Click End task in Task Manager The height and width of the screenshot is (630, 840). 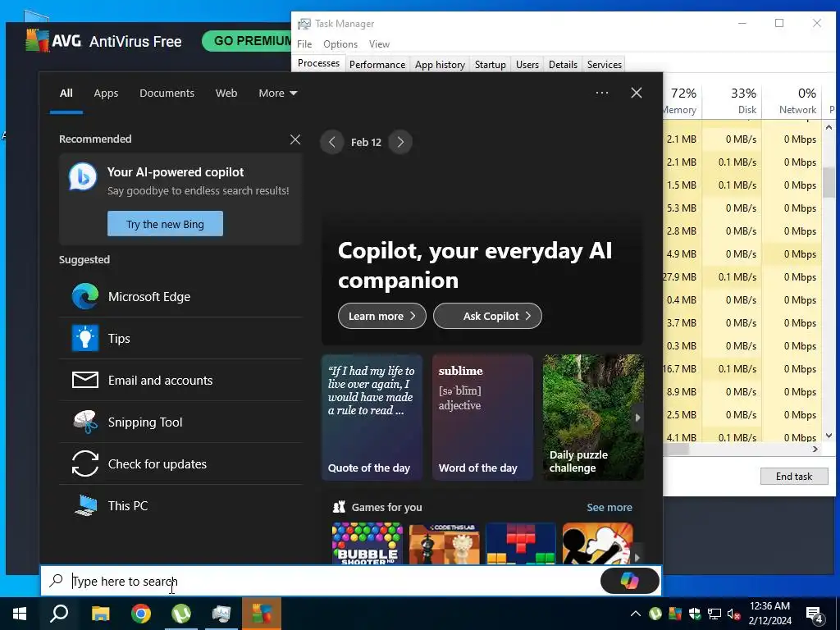click(x=794, y=477)
